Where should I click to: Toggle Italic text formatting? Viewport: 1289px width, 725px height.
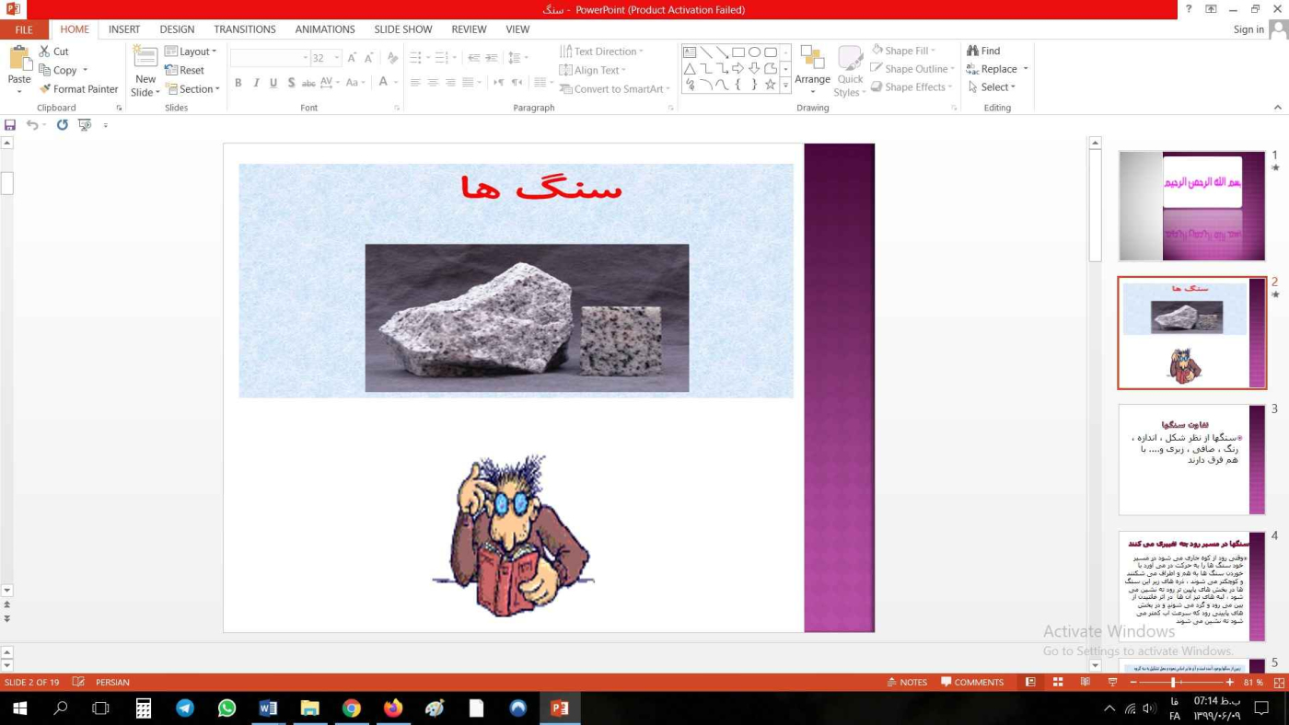256,83
